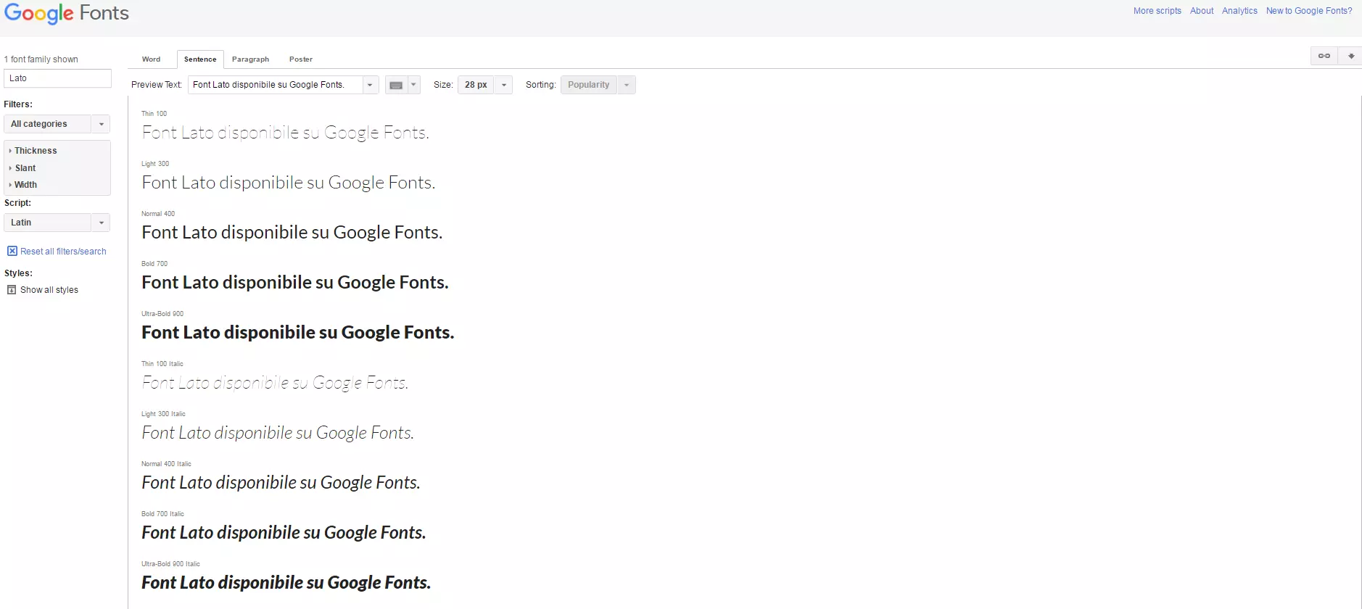The width and height of the screenshot is (1362, 609).
Task: Click Show all styles link
Action: coord(49,290)
